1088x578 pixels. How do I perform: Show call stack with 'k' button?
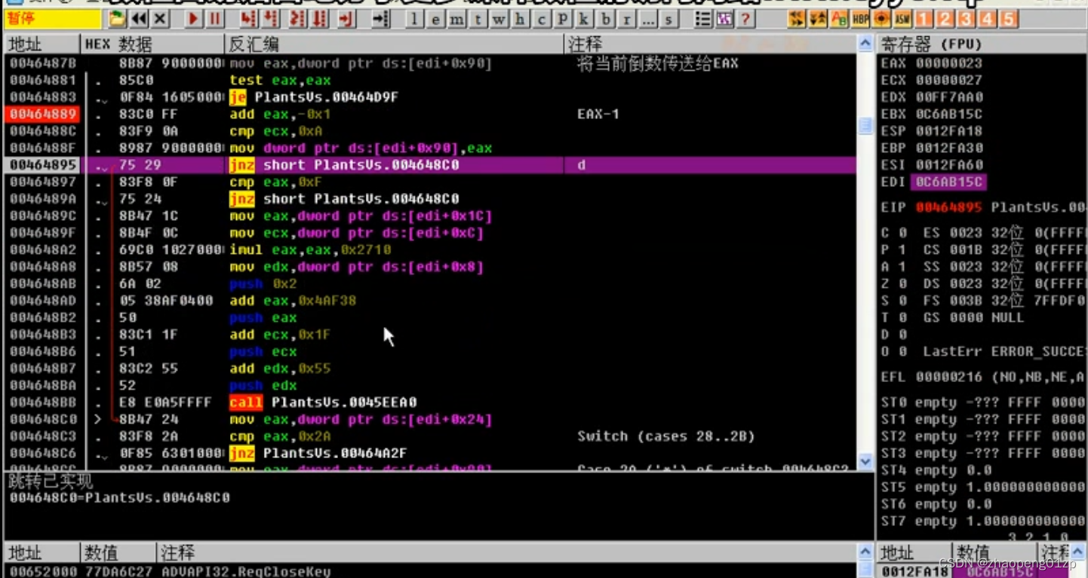[x=584, y=19]
